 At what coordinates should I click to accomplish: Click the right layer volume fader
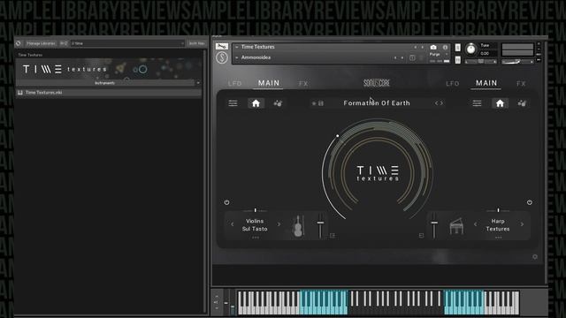click(x=434, y=225)
